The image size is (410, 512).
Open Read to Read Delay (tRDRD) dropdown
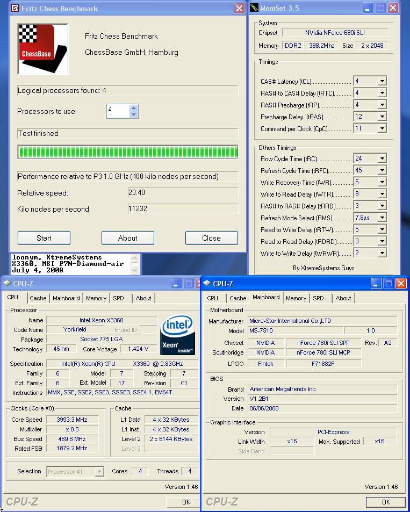click(x=382, y=241)
